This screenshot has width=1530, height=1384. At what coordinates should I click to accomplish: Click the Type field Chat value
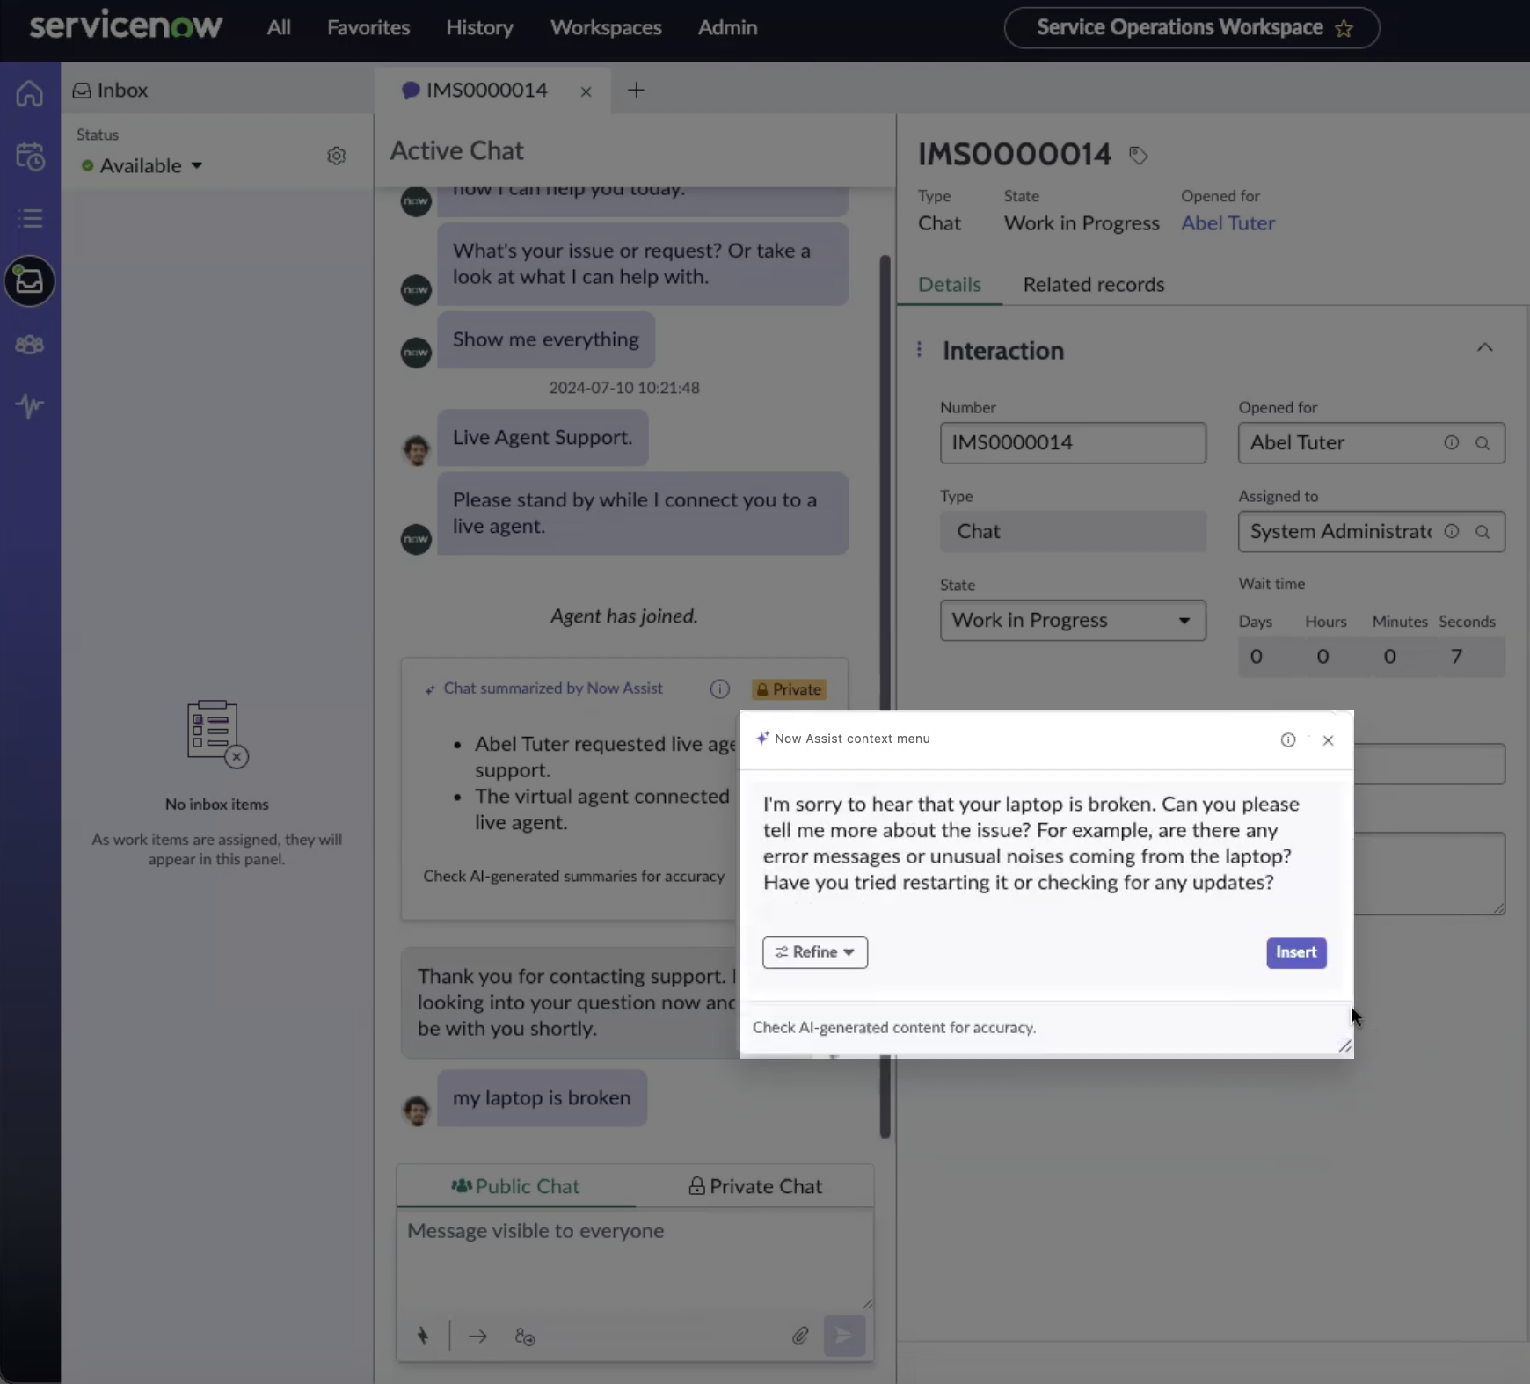point(1073,531)
